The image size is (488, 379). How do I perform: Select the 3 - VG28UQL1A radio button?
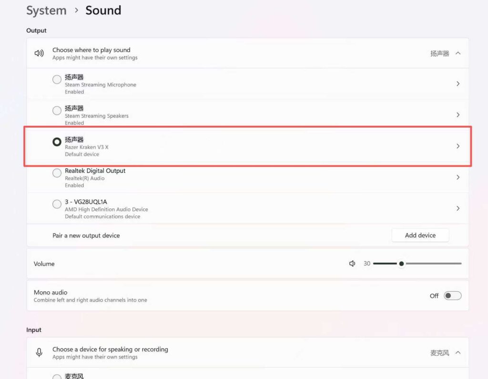pyautogui.click(x=57, y=204)
